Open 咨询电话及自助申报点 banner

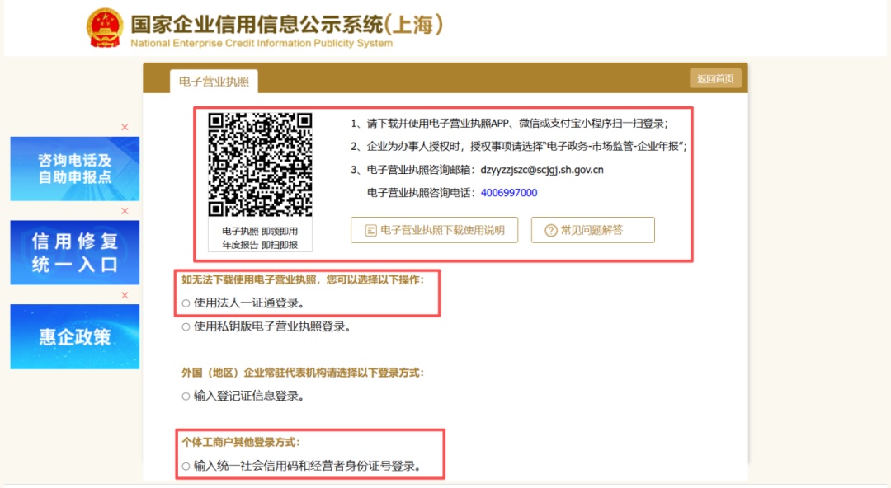coord(75,169)
